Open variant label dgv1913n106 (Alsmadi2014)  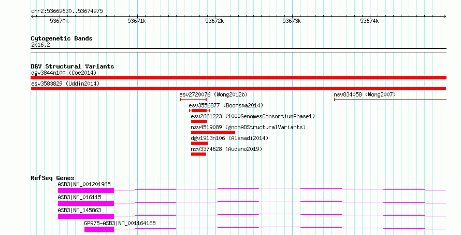[x=229, y=138]
